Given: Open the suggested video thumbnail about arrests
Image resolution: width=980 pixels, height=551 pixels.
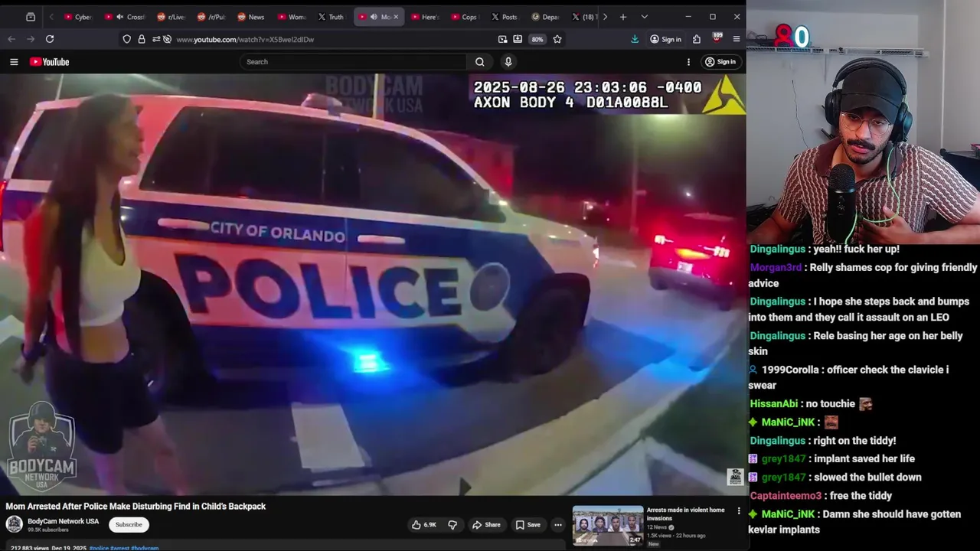Looking at the screenshot, I should coord(608,525).
